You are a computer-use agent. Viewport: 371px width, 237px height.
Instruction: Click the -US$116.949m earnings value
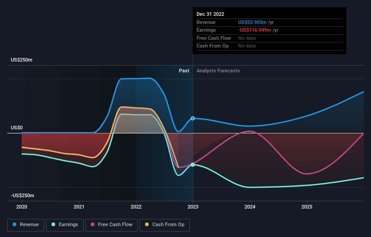coord(254,30)
